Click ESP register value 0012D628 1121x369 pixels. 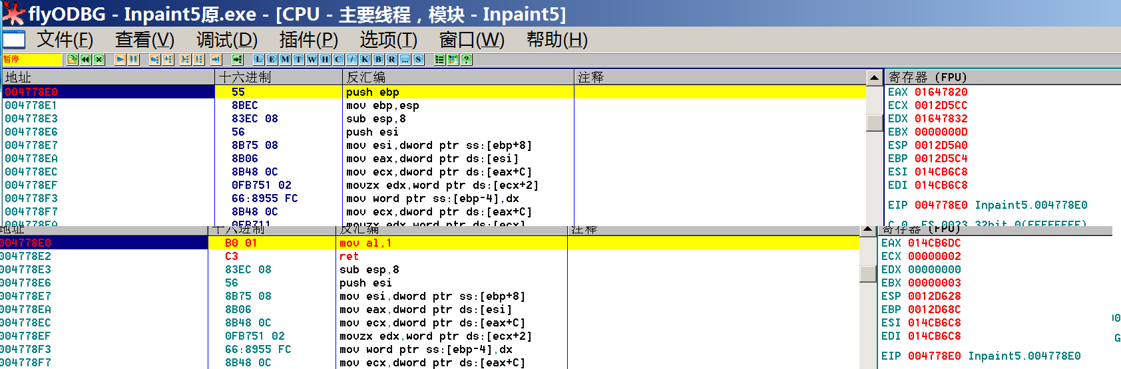tap(934, 296)
